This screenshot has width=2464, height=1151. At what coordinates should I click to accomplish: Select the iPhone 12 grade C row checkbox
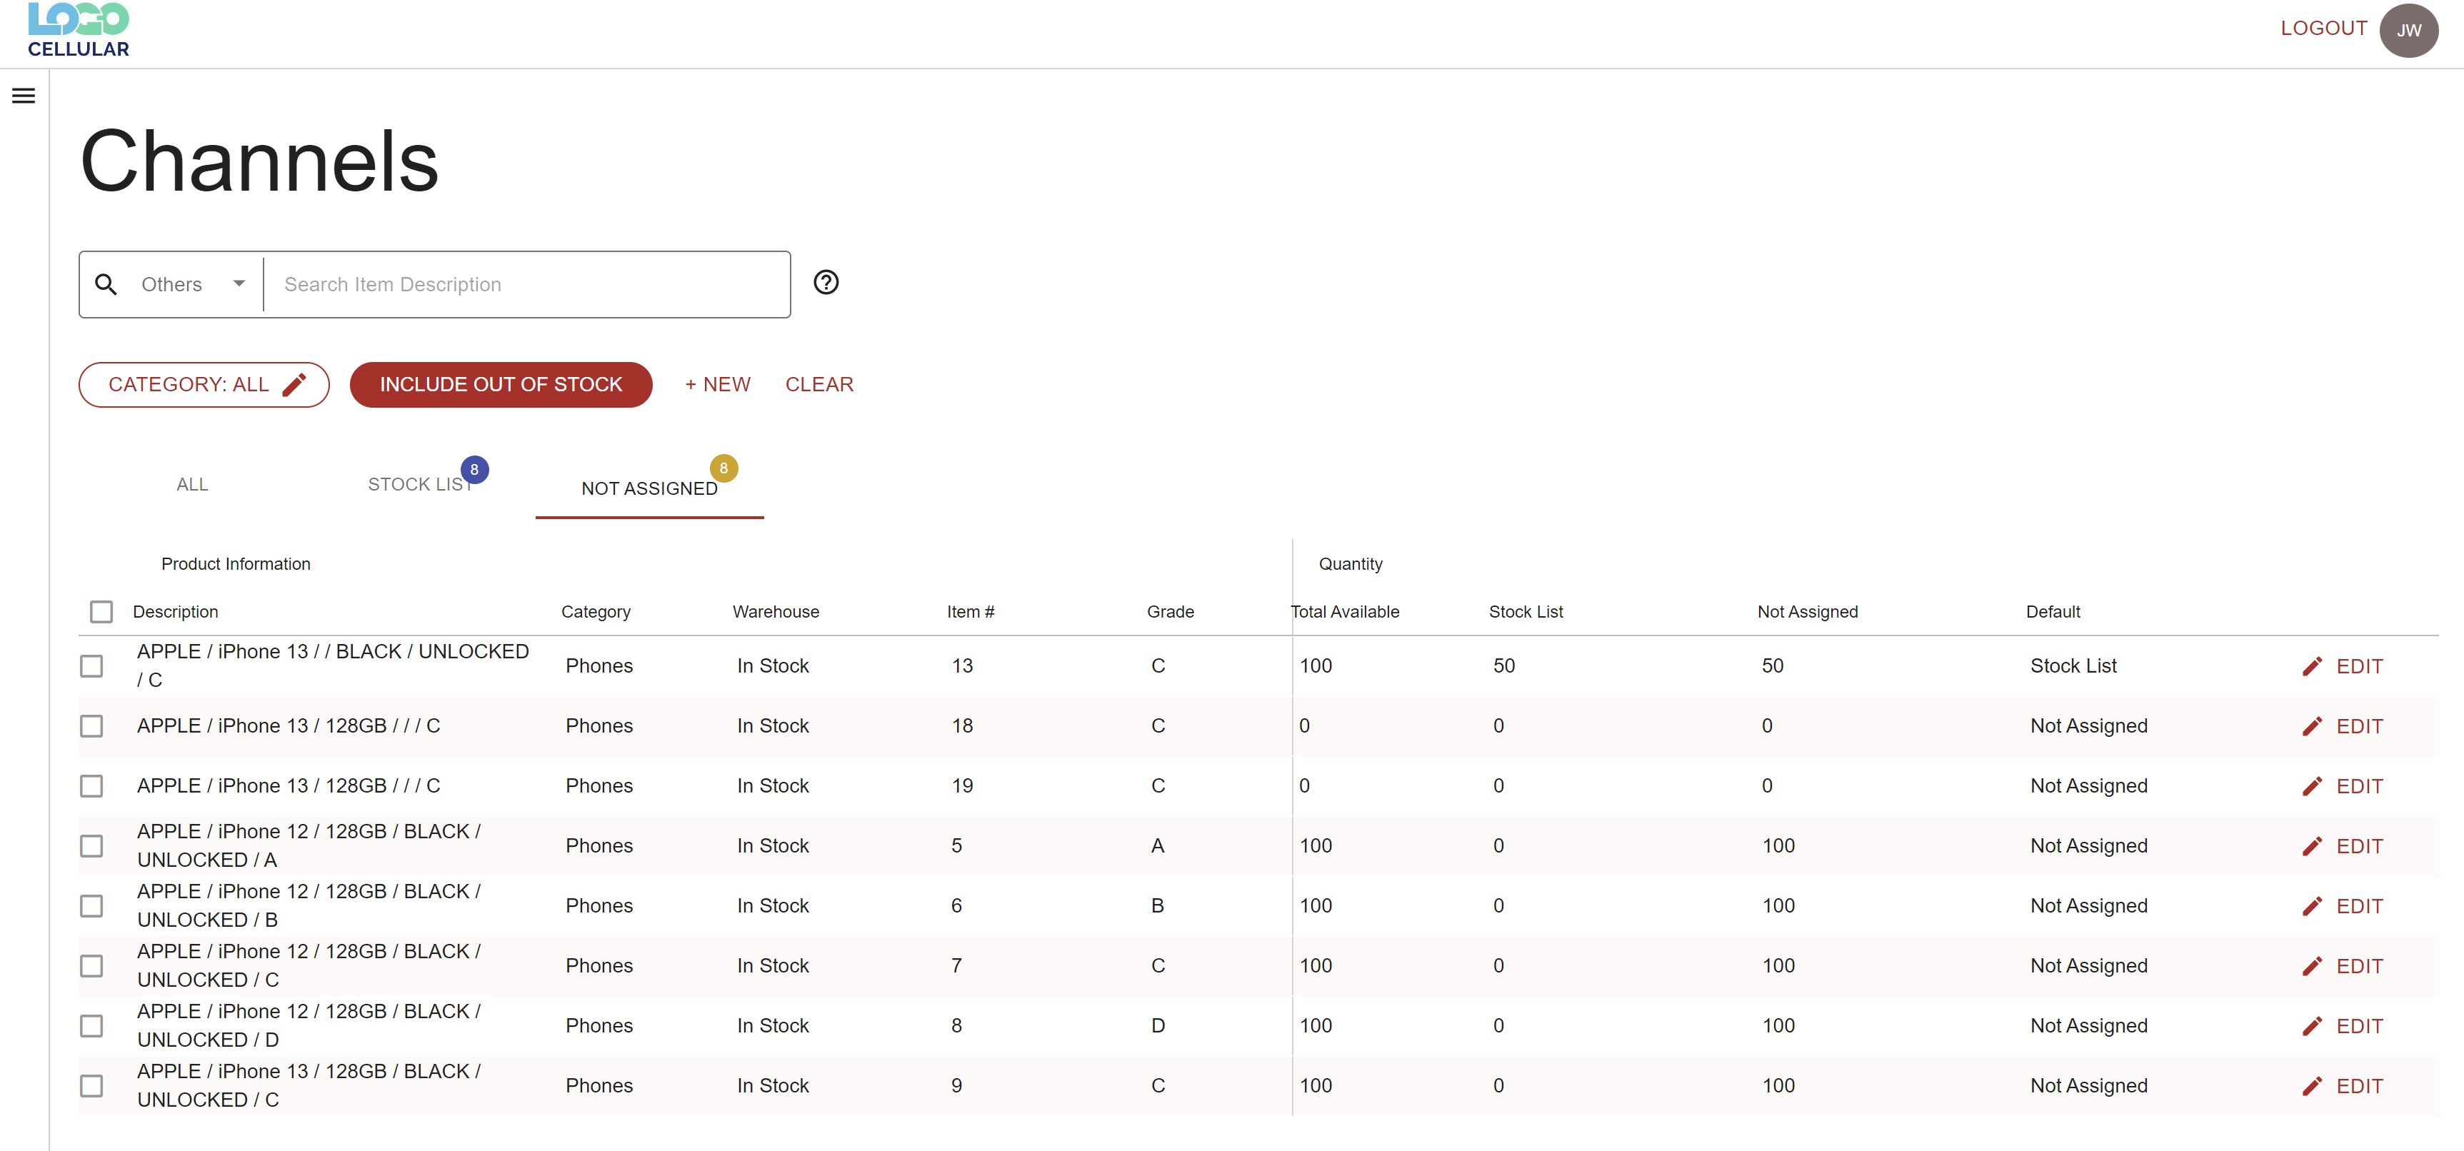(x=92, y=965)
